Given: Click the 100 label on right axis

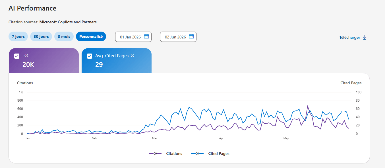Looking at the screenshot, I should 359,92.
